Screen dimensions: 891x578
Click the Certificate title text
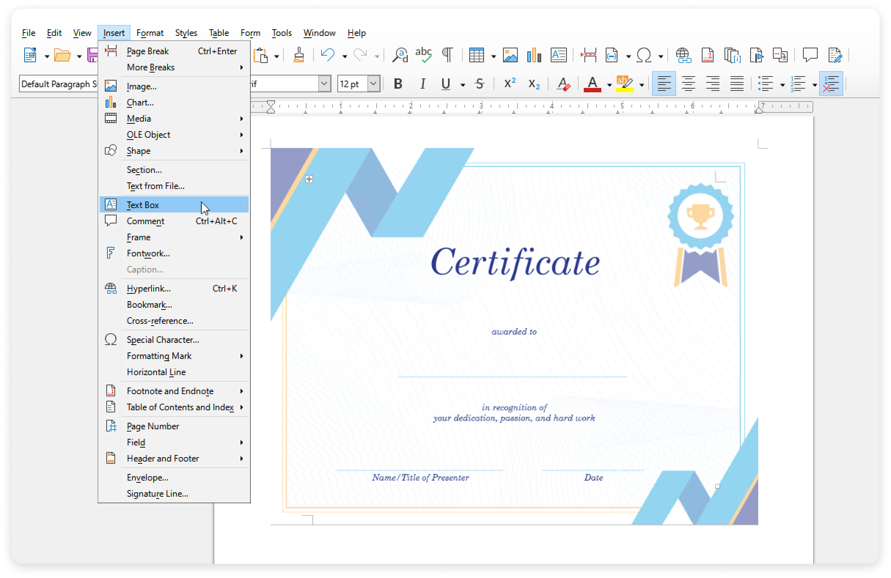pos(515,263)
